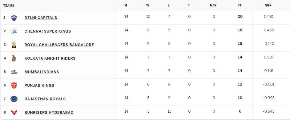
Task: Open the Delhi Capitals team link
Action: 41,18
